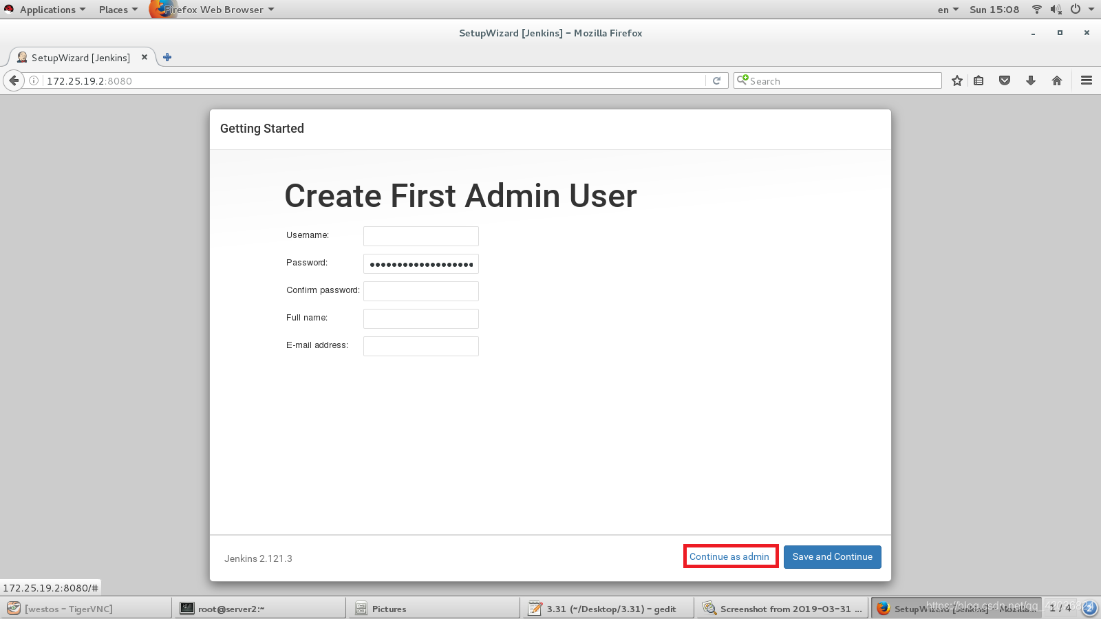
Task: Bookmark this page with the star icon
Action: pos(956,80)
